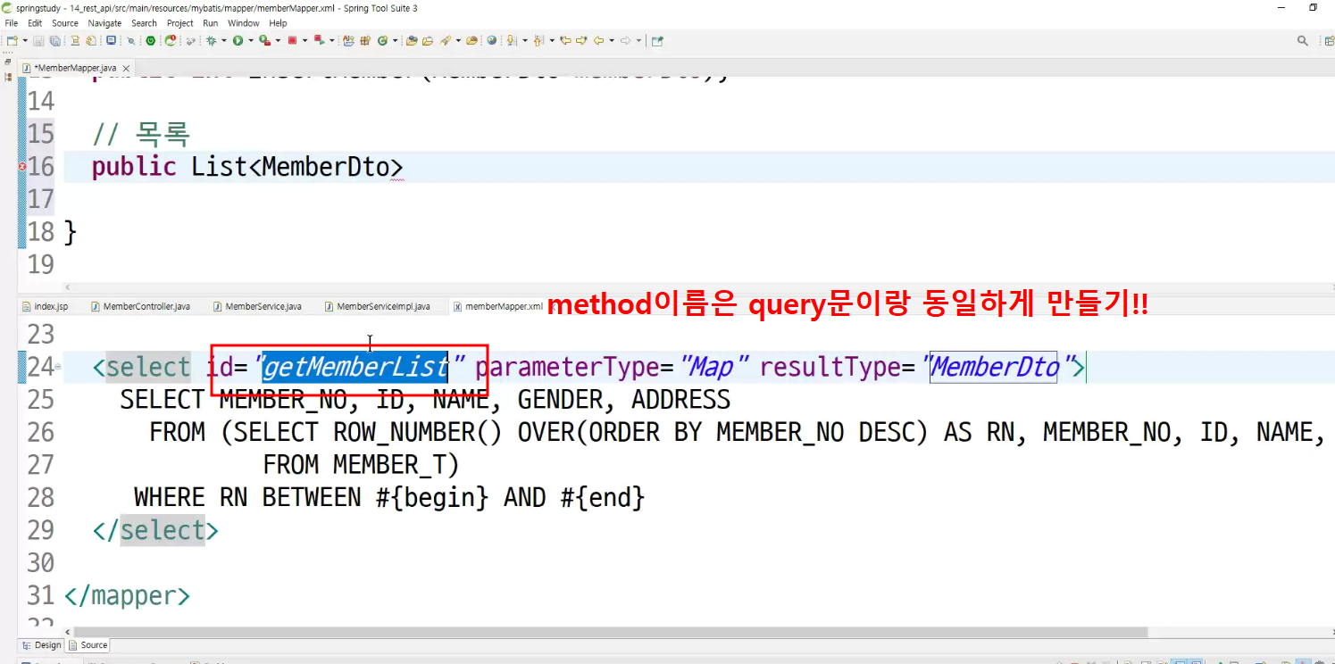This screenshot has height=664, width=1335.
Task: Open the File menu
Action: coord(12,23)
